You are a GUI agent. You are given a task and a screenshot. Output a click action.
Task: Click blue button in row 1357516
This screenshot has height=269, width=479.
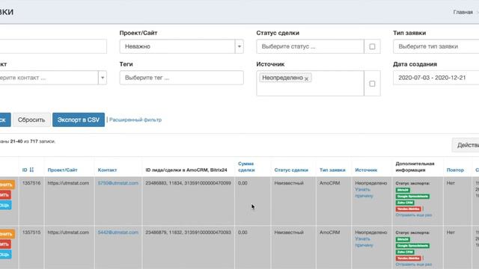[5, 205]
